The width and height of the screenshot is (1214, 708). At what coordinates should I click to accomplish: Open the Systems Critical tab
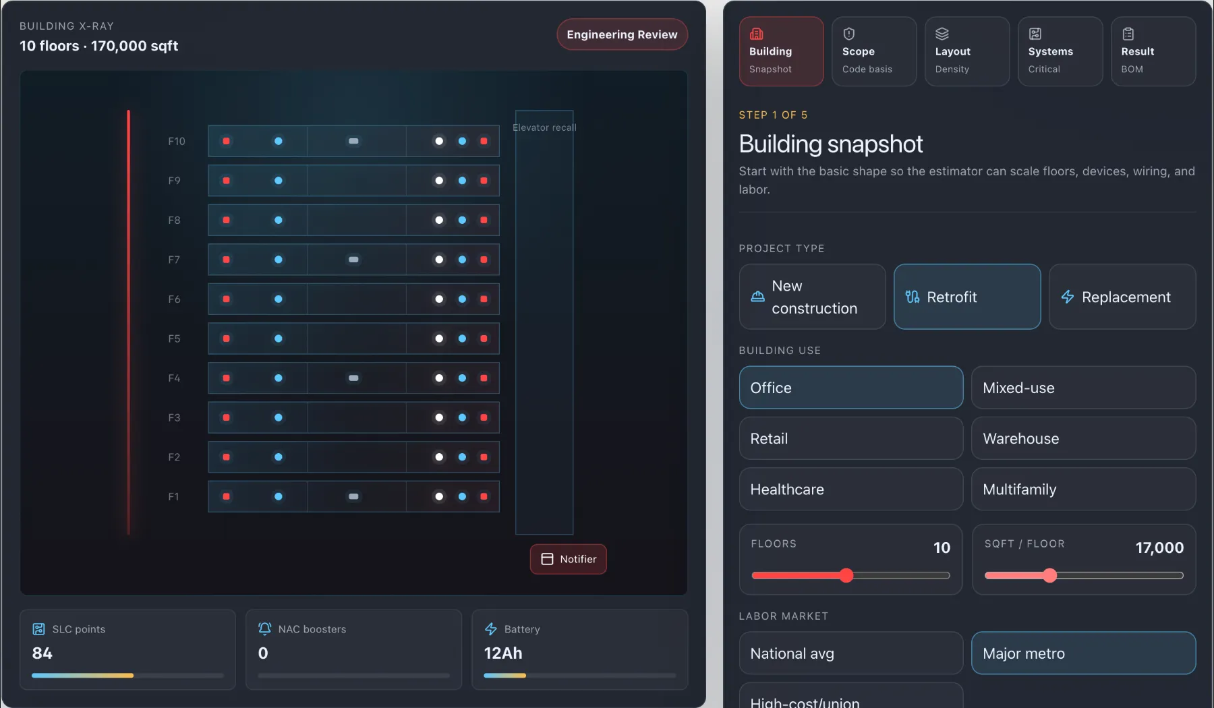click(x=1060, y=51)
